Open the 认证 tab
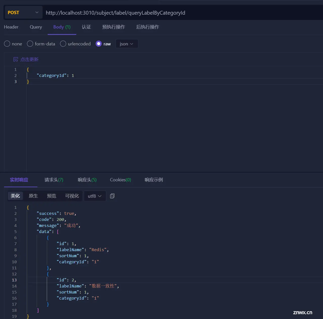This screenshot has height=319, width=323. [86, 27]
